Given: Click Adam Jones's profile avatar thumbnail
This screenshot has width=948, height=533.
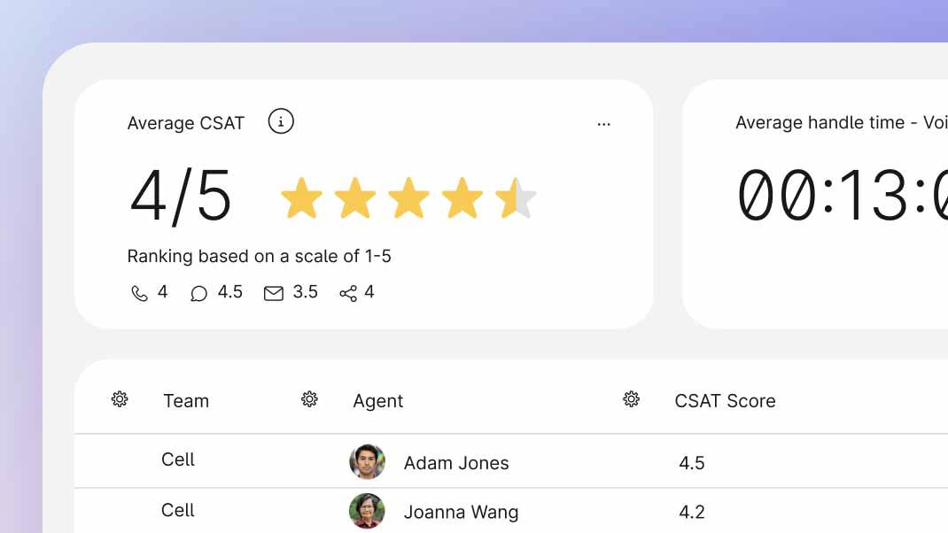Looking at the screenshot, I should (368, 462).
